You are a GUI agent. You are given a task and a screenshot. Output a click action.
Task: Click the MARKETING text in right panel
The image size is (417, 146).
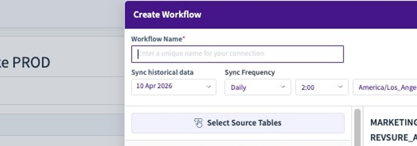393,122
